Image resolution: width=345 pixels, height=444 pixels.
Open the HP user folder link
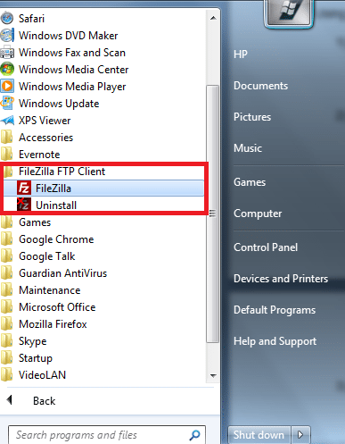point(241,54)
